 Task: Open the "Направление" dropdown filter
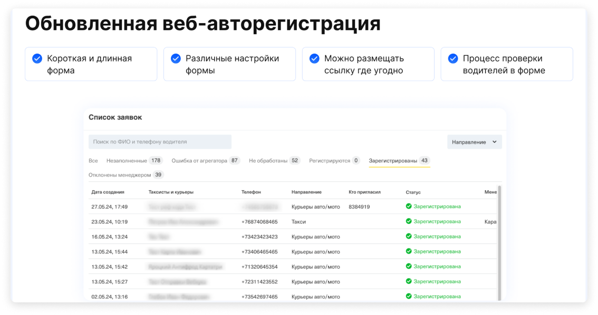474,142
